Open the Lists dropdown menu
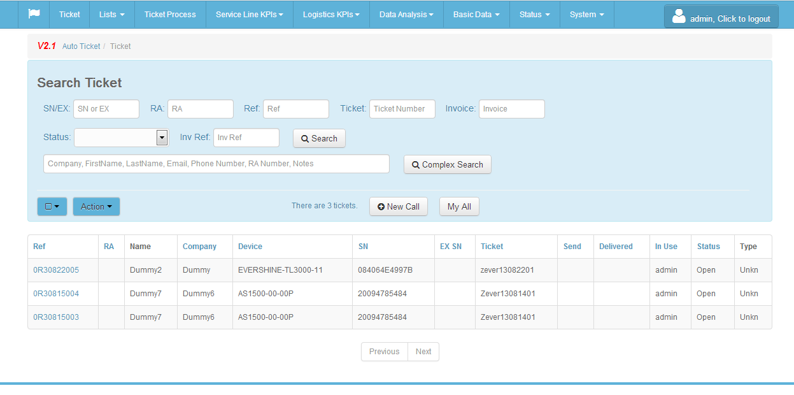794x395 pixels. click(112, 14)
